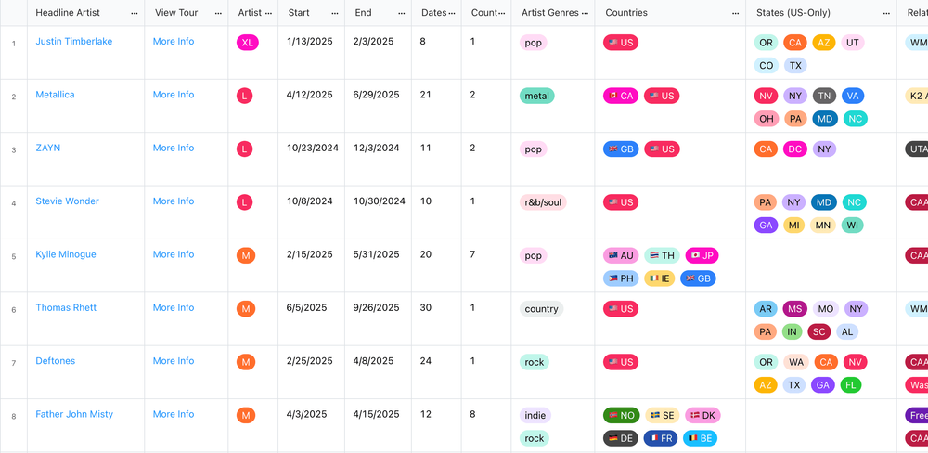Select Start date 10/23/2024 cell
The width and height of the screenshot is (928, 453).
click(x=311, y=160)
